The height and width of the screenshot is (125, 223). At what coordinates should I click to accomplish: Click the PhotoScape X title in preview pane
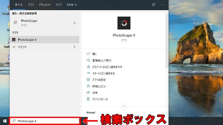click(x=124, y=35)
